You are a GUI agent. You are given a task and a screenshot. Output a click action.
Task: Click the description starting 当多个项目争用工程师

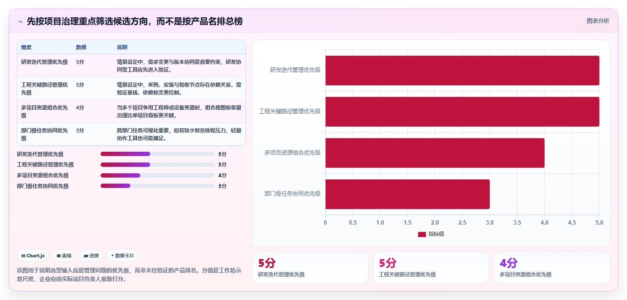coord(179,111)
